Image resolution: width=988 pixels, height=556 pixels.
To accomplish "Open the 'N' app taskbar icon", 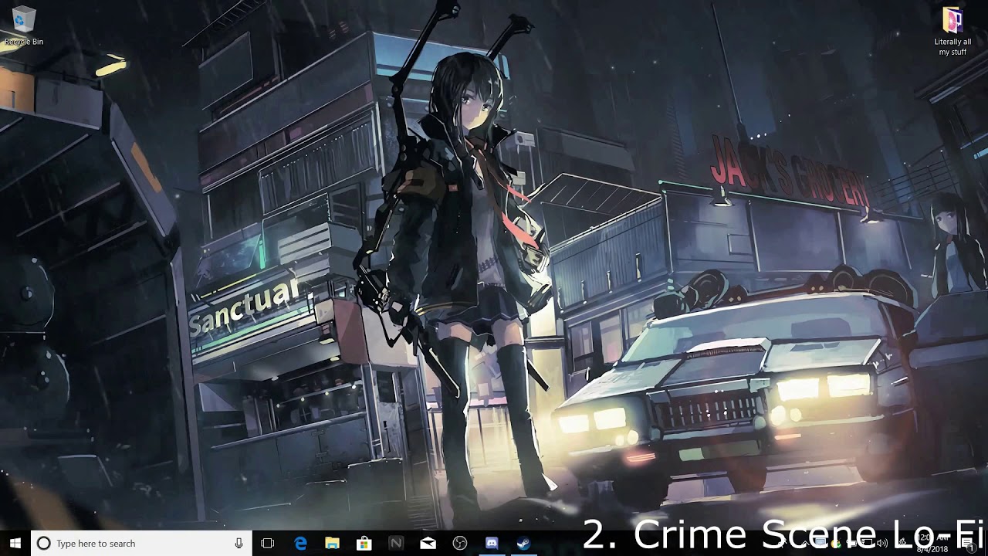I will [x=396, y=544].
